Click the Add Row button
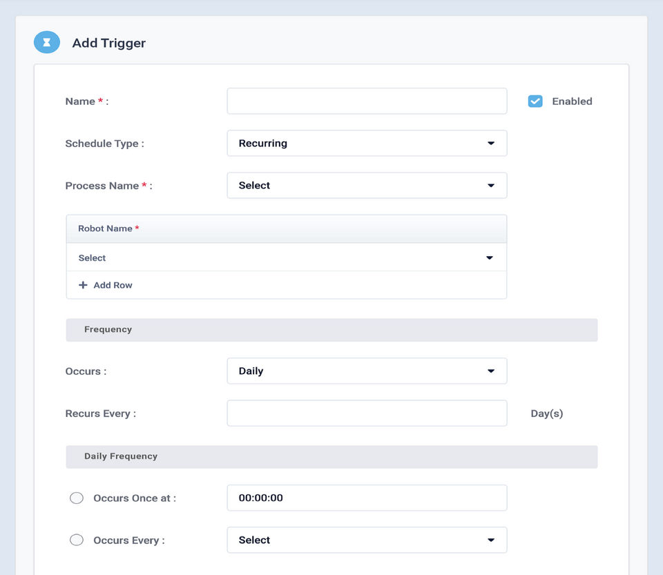This screenshot has width=663, height=575. click(106, 285)
